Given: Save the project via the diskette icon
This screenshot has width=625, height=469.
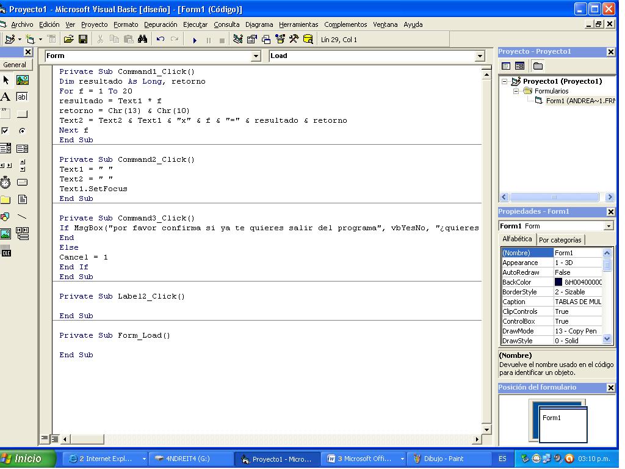Looking at the screenshot, I should click(83, 38).
